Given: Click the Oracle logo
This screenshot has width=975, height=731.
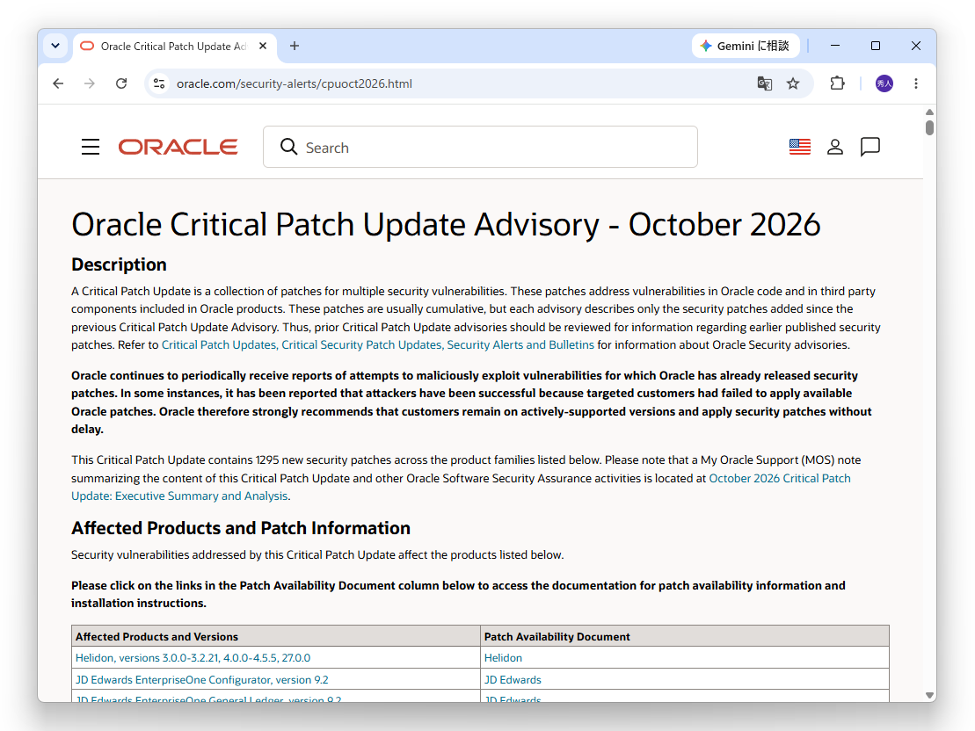Looking at the screenshot, I should point(178,147).
